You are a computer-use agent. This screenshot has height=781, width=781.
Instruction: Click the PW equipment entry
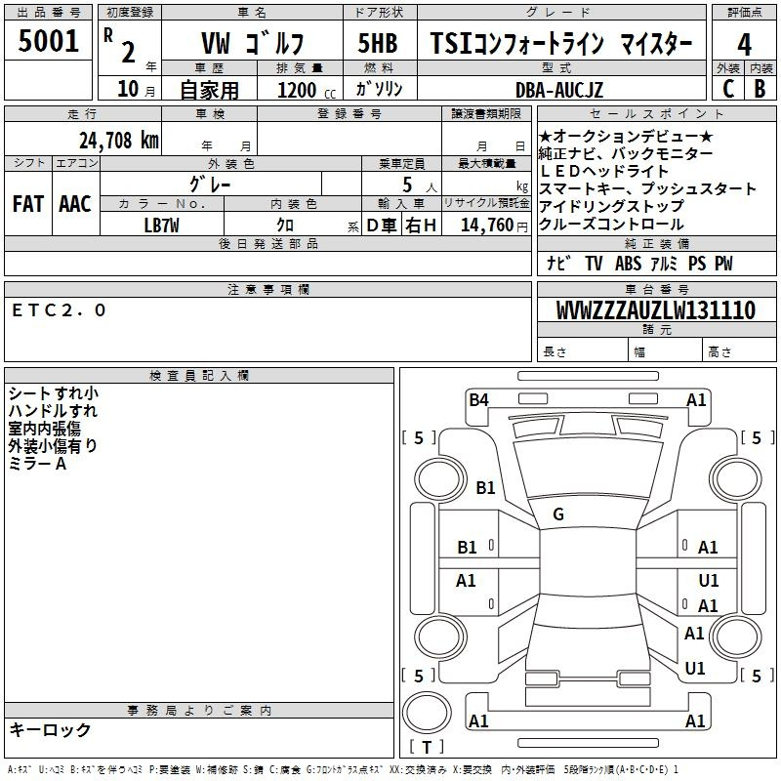point(723,263)
